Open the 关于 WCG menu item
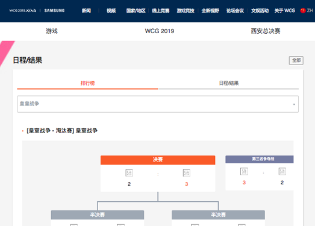This screenshot has height=226, width=315. pyautogui.click(x=285, y=11)
